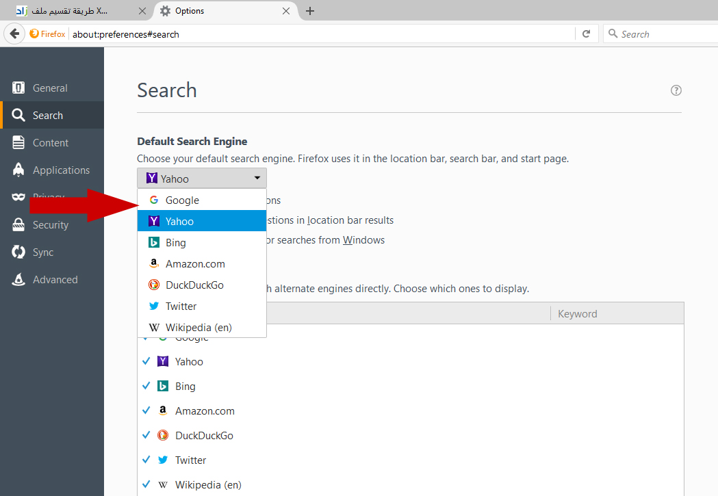The width and height of the screenshot is (718, 496).
Task: Click the Applications rocket sidebar icon
Action: [x=18, y=170]
